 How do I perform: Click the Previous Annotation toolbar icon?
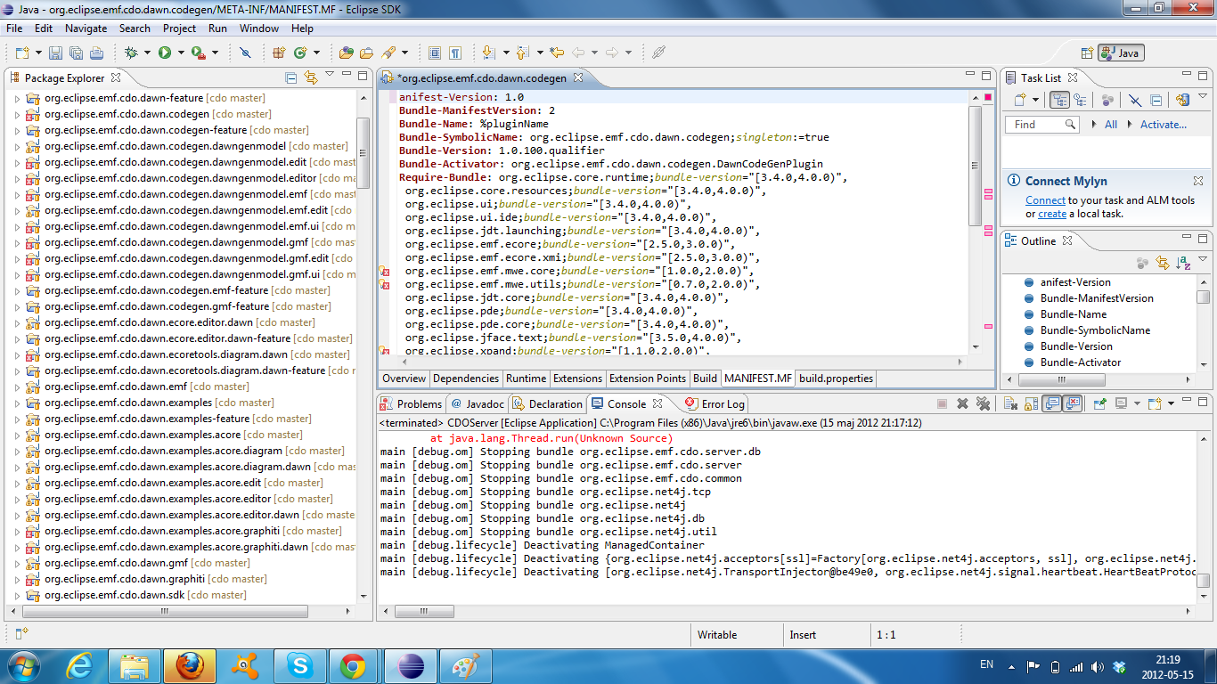[x=523, y=53]
